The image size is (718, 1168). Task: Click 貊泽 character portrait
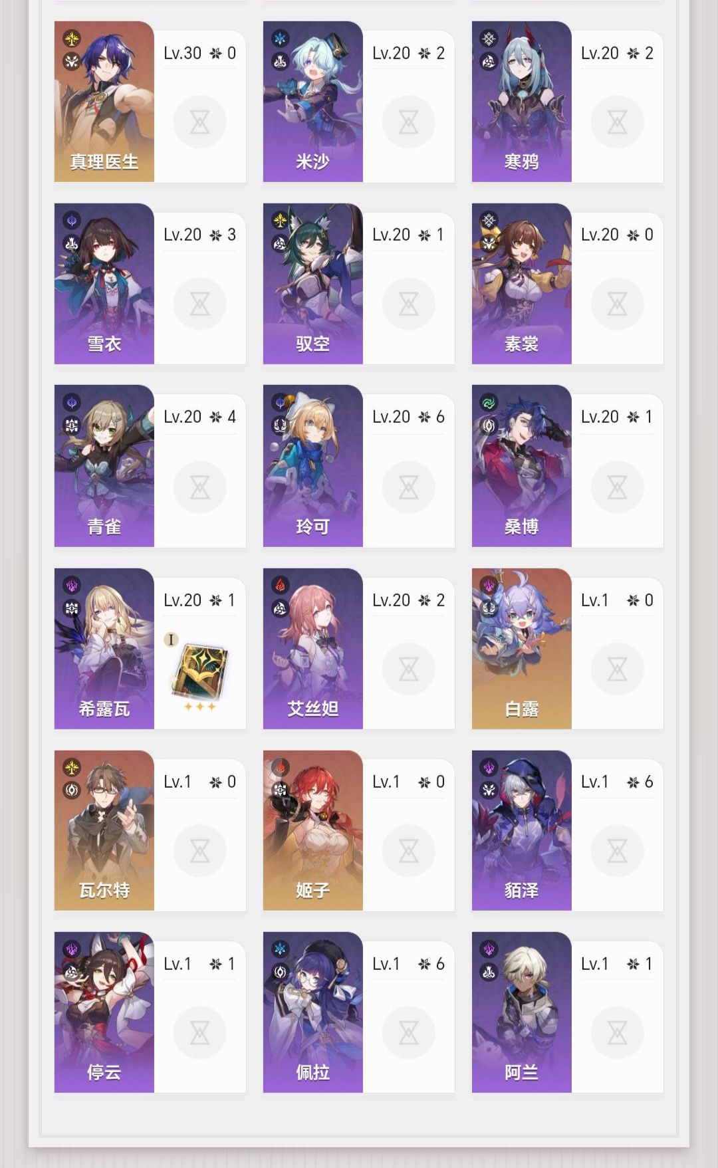click(x=522, y=830)
